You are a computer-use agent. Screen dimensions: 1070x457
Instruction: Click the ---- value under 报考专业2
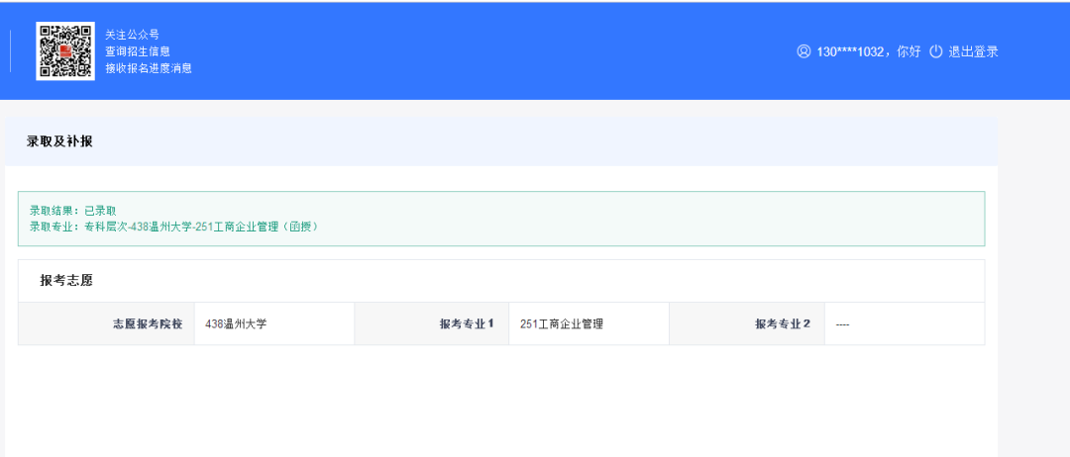(842, 324)
